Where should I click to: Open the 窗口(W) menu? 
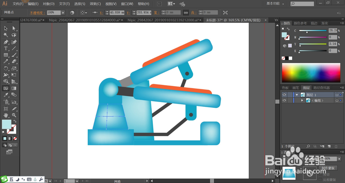click(x=127, y=4)
